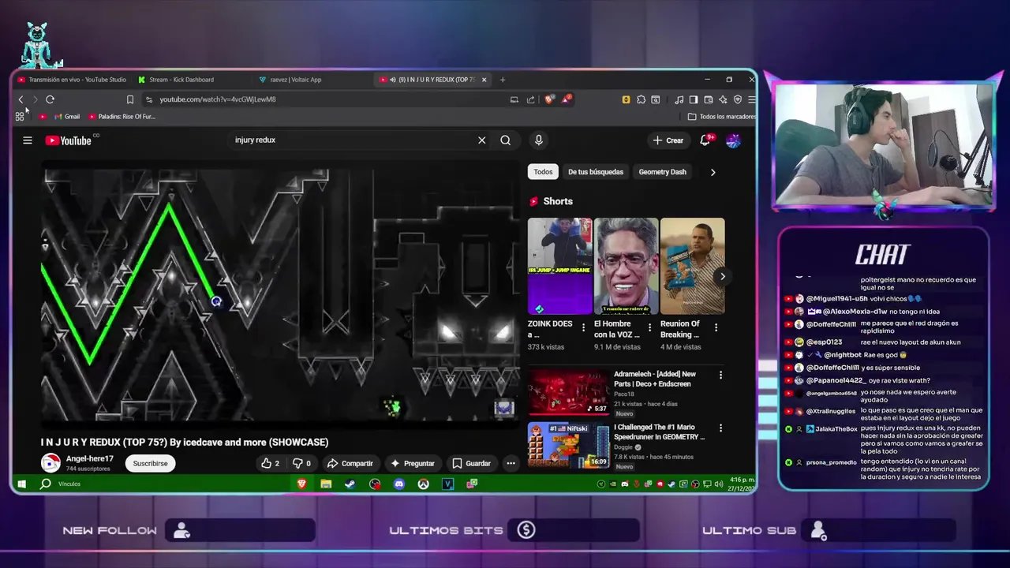Open Brave Leo AI sparkle icon

[723, 99]
